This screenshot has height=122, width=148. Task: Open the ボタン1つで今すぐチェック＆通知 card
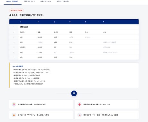[x=41, y=115]
